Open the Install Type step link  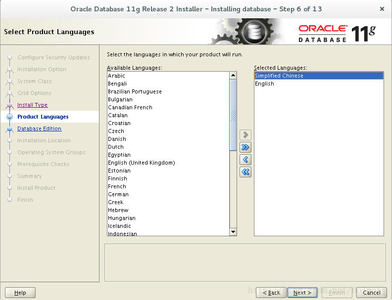coord(32,105)
